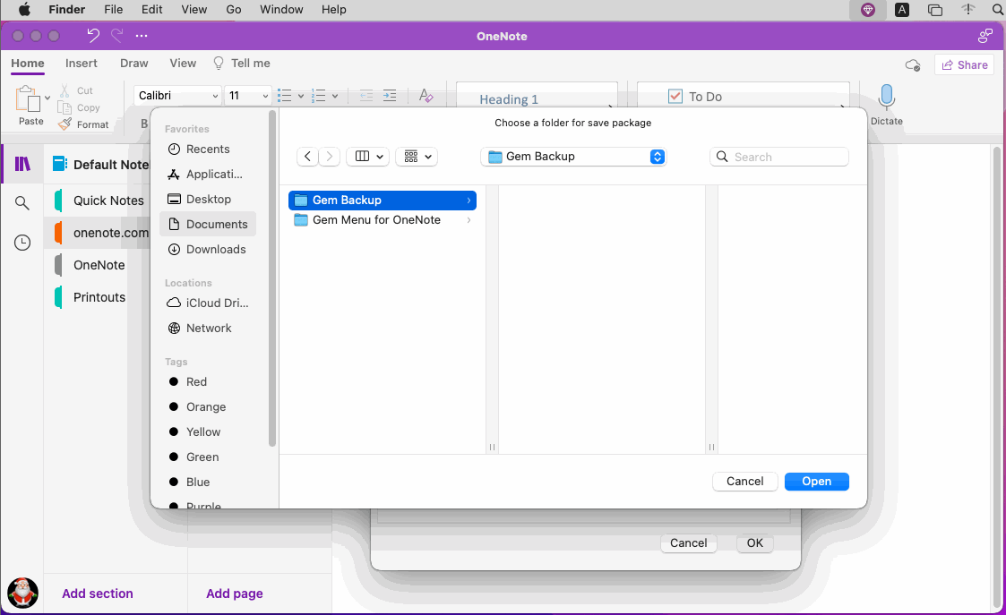Click Add page link
This screenshot has width=1006, height=615.
click(x=234, y=594)
